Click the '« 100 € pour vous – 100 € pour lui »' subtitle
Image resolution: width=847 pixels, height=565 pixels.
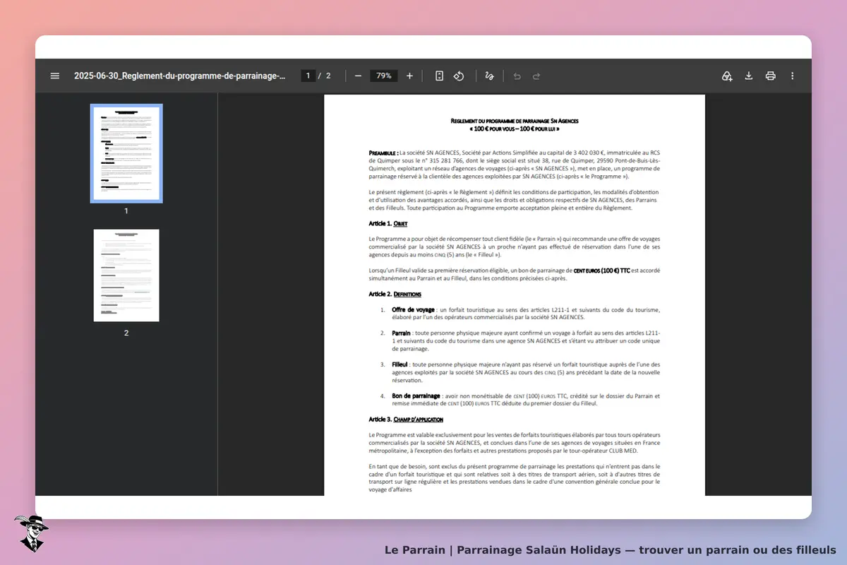515,130
